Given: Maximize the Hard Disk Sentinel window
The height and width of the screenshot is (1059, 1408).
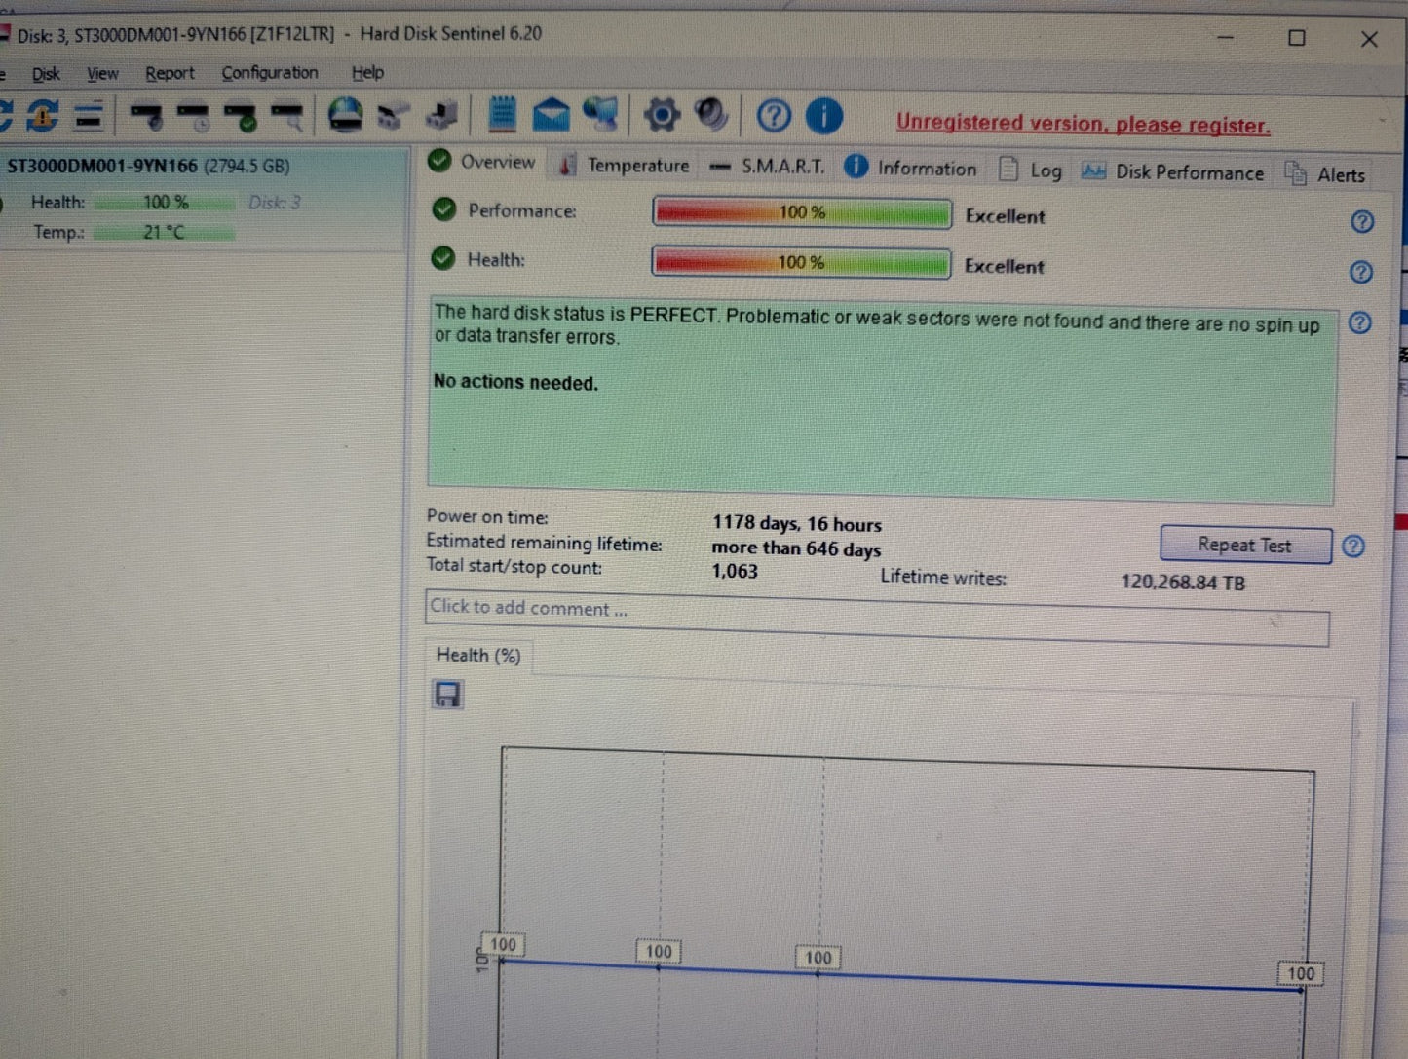Looking at the screenshot, I should [1297, 38].
